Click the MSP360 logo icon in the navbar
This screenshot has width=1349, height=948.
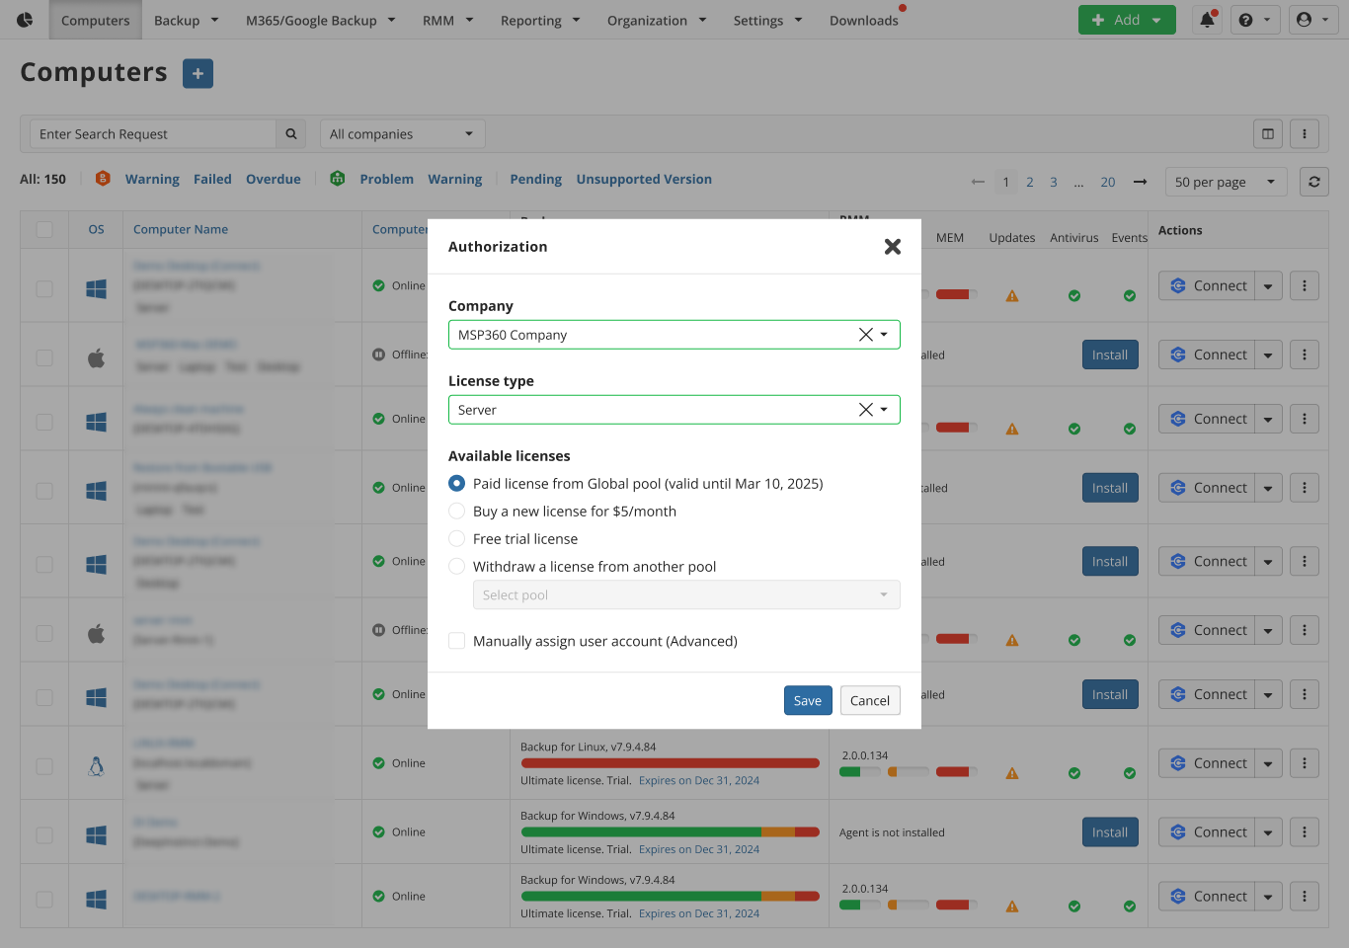pos(25,20)
